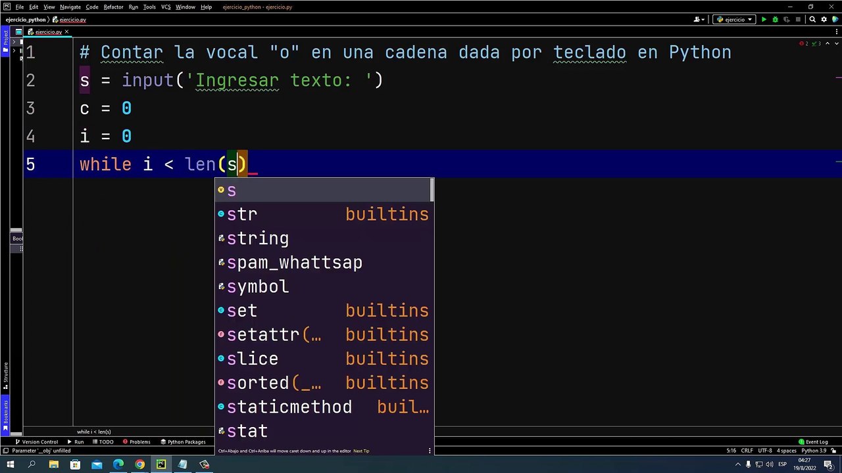
Task: Choose 'stat' completion suggestion
Action: tap(323, 431)
